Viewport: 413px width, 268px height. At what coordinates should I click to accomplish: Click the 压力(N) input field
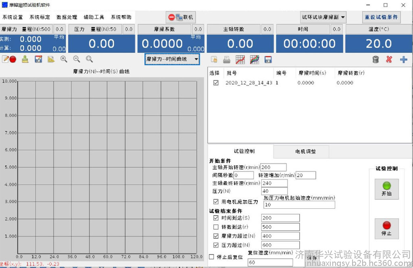274,191
